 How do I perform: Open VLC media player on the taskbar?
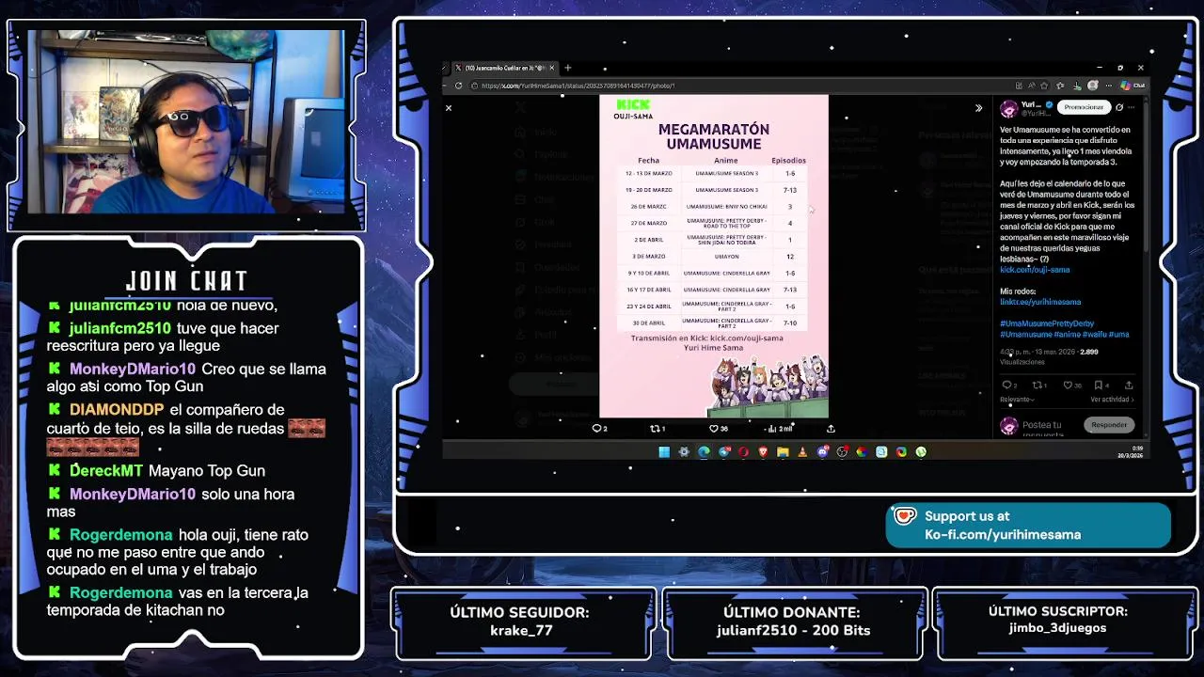click(x=802, y=452)
